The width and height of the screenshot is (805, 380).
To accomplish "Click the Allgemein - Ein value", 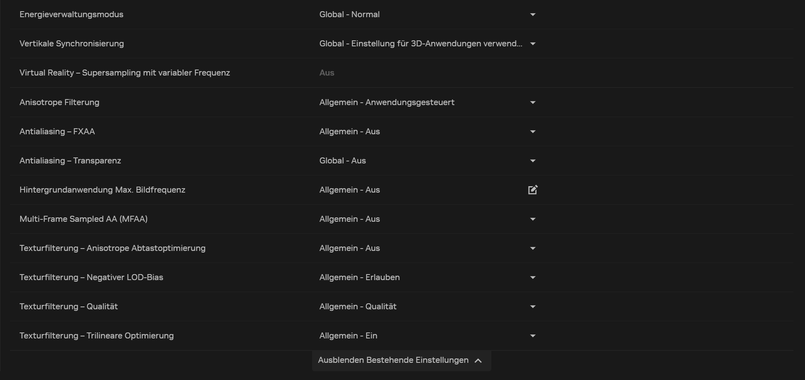I will point(348,336).
